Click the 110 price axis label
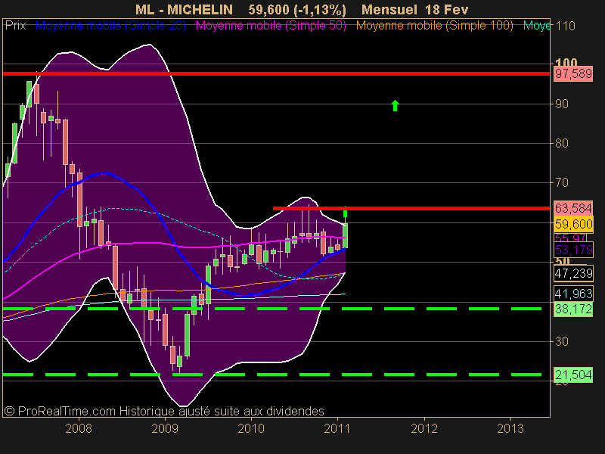 tap(565, 26)
